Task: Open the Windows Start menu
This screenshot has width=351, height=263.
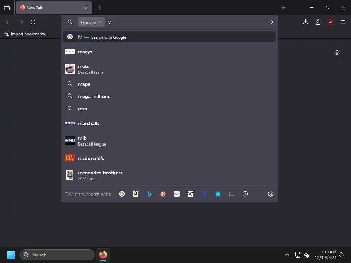Action: [11, 255]
